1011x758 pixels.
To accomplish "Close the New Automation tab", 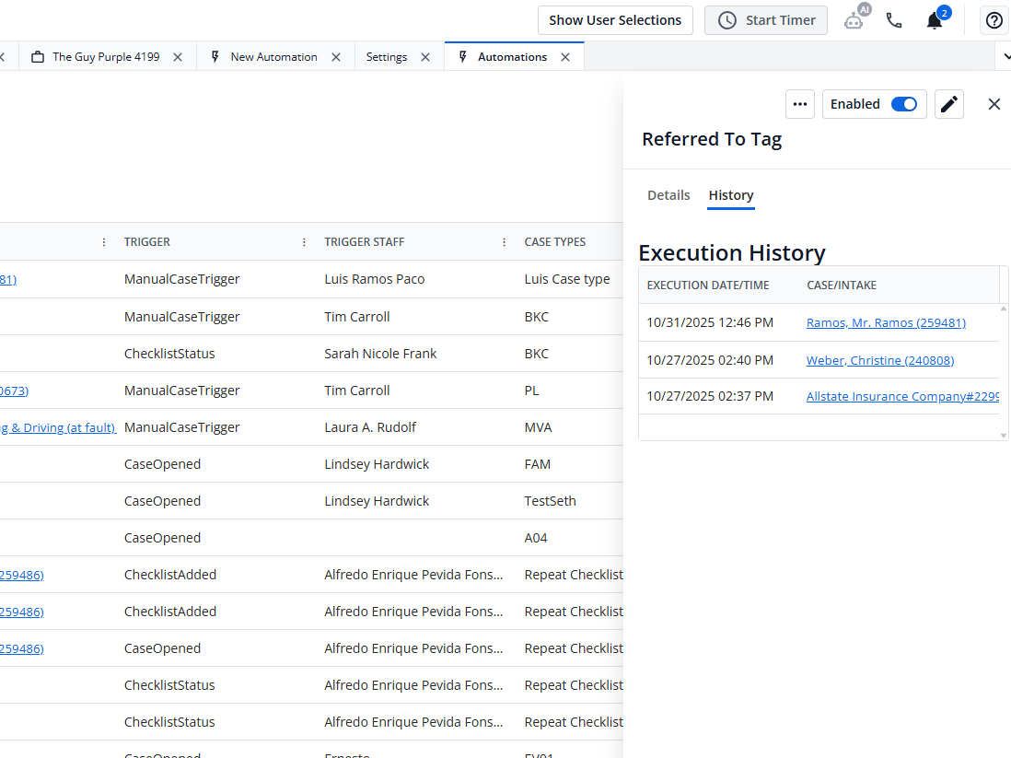I will tap(336, 57).
